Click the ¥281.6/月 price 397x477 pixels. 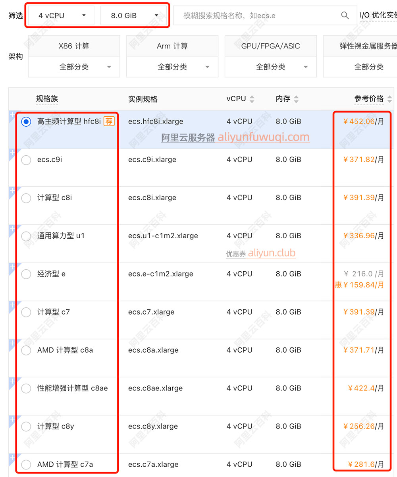pos(365,464)
